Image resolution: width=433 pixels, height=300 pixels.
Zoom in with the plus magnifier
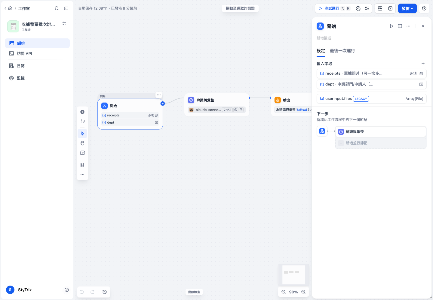point(303,292)
